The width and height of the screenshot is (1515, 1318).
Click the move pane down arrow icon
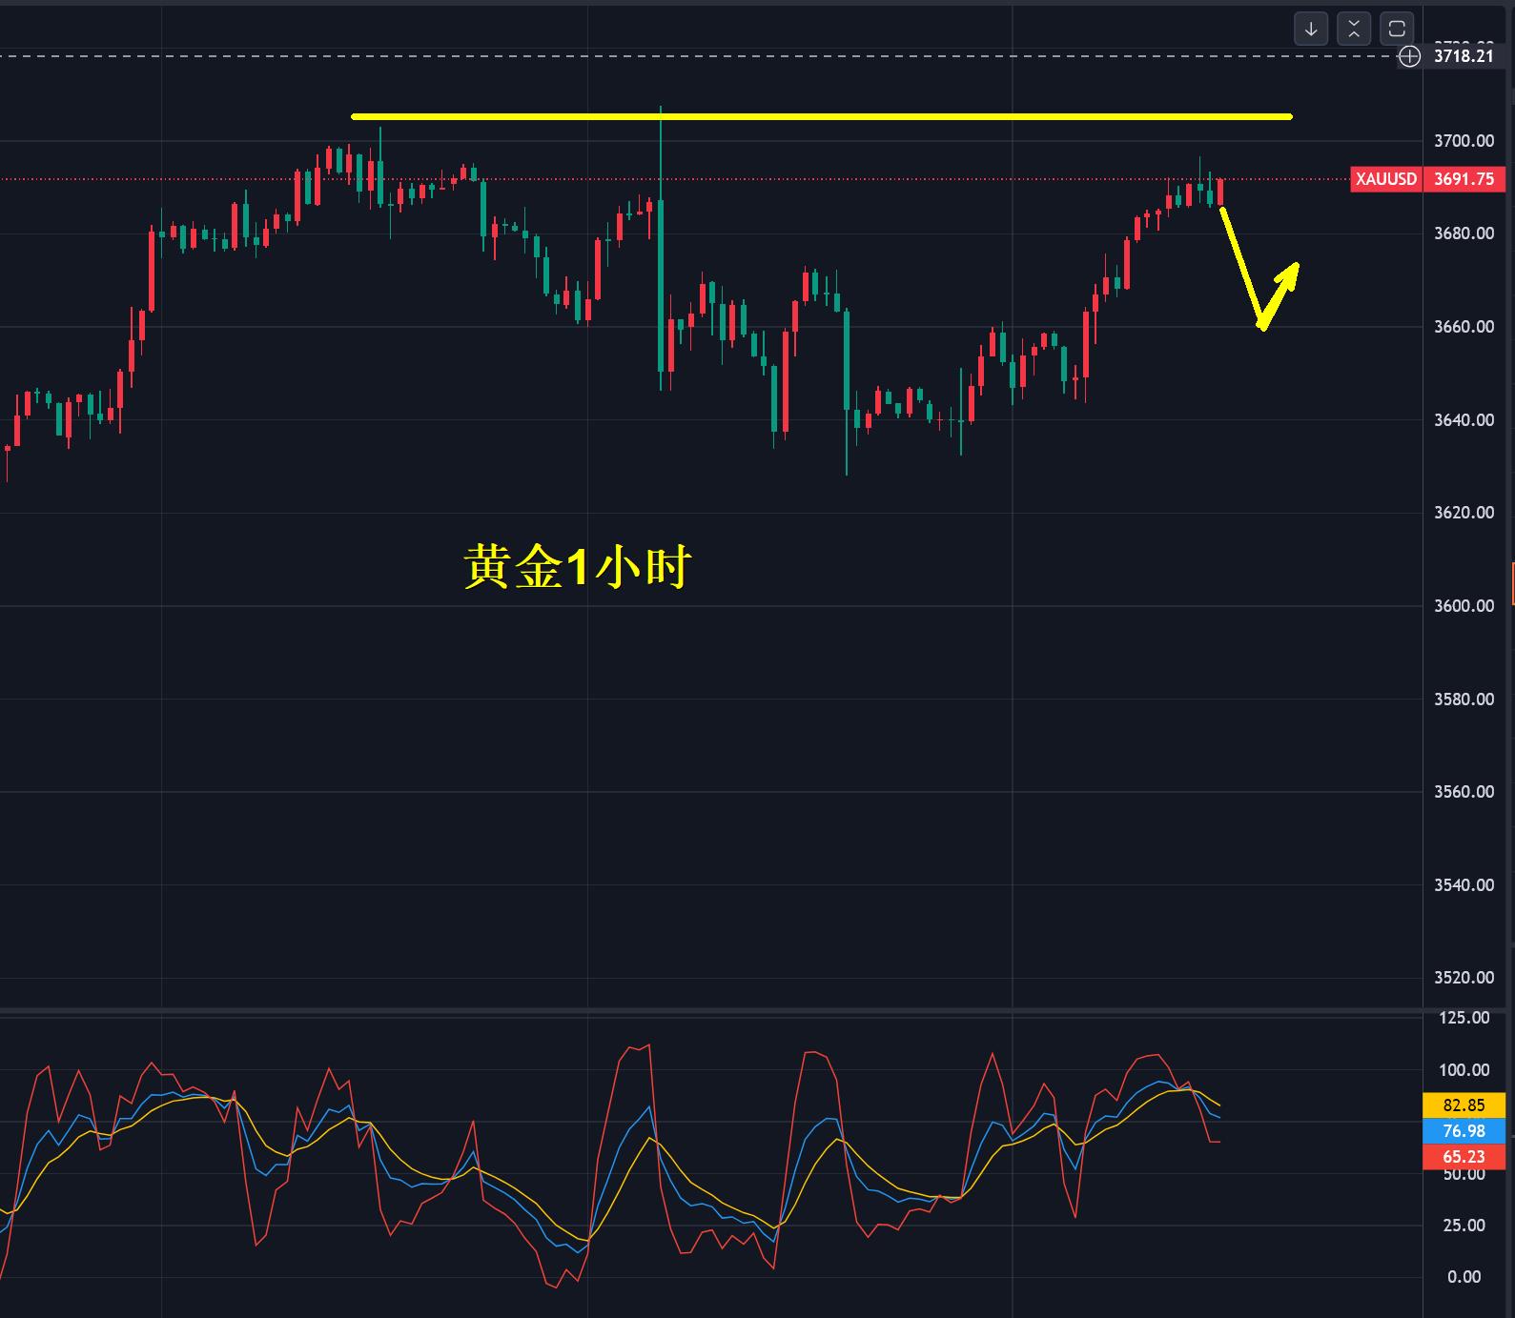click(1311, 29)
